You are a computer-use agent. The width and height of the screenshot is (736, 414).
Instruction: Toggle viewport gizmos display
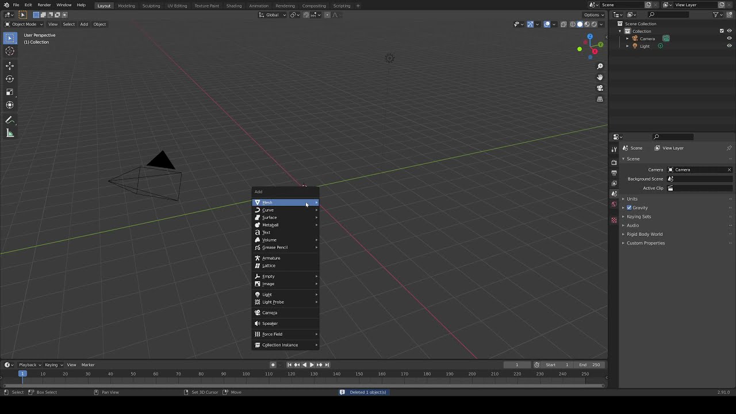pos(530,24)
